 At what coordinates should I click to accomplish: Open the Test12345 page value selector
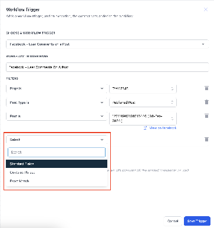[x=143, y=88]
